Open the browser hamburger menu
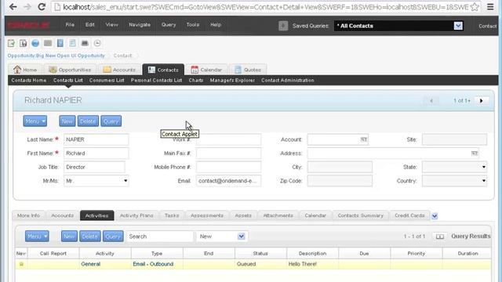 click(490, 7)
